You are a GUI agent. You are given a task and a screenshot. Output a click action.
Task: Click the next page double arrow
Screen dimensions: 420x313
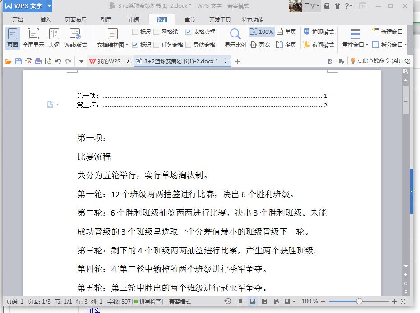tap(406, 292)
